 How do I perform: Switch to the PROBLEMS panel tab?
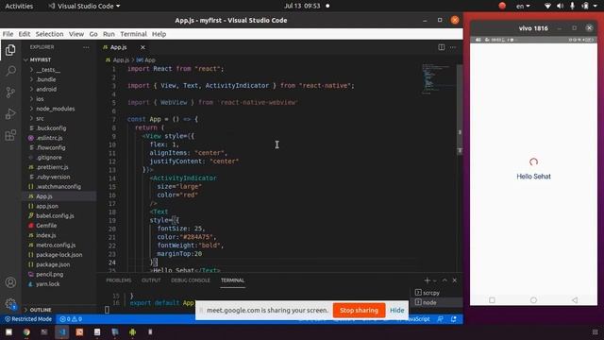point(119,280)
